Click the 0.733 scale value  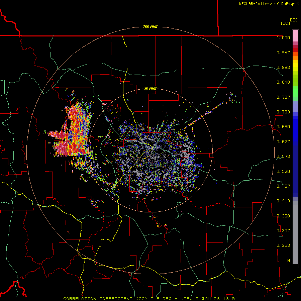click(283, 112)
